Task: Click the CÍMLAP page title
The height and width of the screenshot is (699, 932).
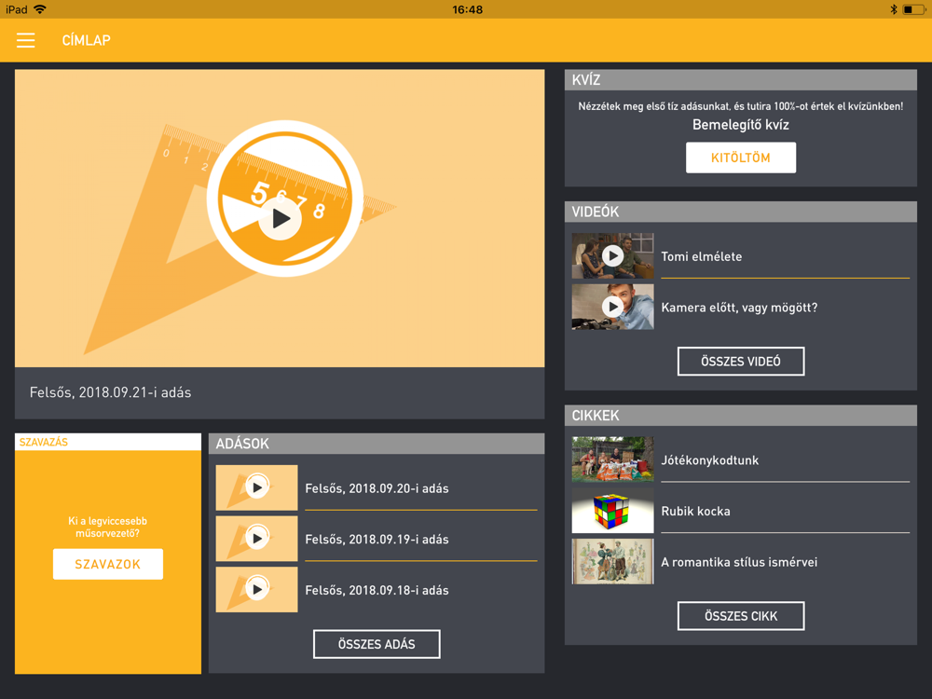Action: pos(86,40)
